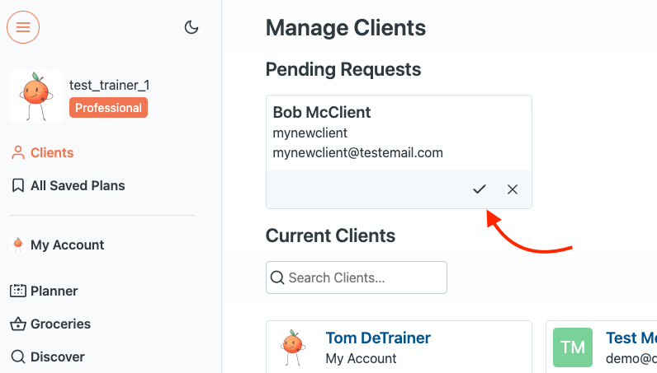Toggle the hamburger sidebar menu button
The height and width of the screenshot is (373, 657).
tap(23, 27)
